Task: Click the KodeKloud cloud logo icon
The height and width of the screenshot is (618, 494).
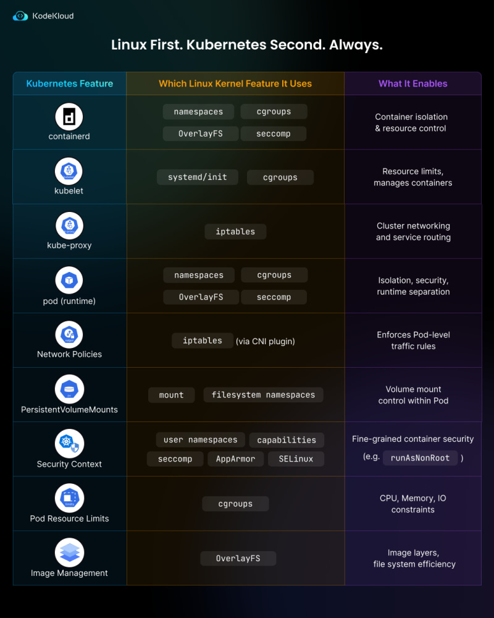Action: 20,16
